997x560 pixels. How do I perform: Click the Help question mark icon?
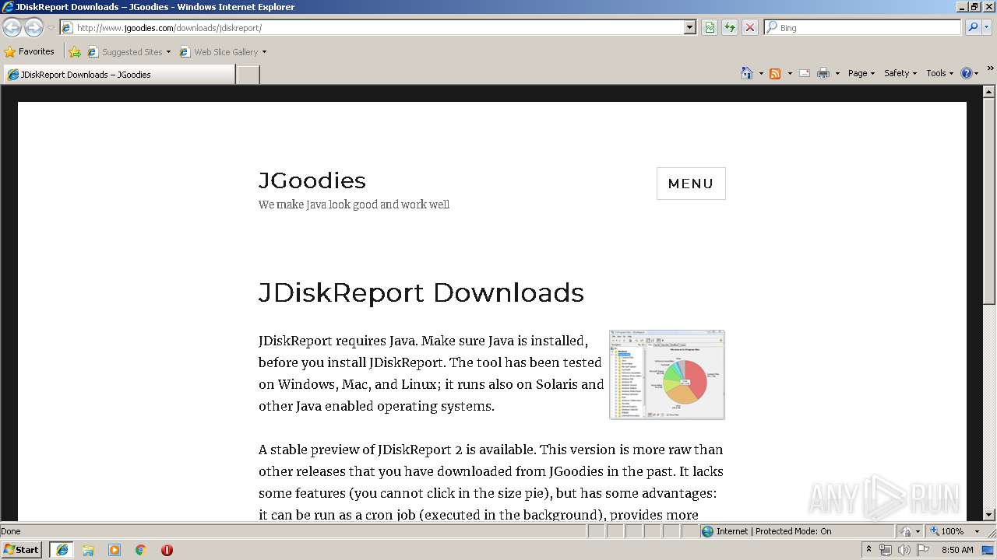pos(966,73)
